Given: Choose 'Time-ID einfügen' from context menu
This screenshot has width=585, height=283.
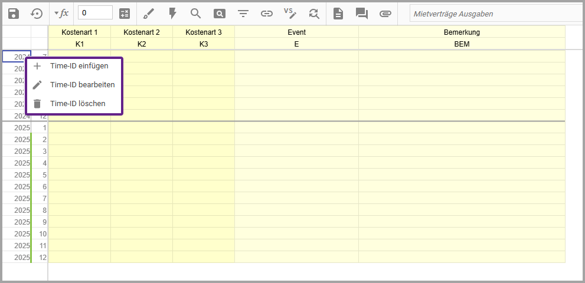Looking at the screenshot, I should tap(79, 66).
